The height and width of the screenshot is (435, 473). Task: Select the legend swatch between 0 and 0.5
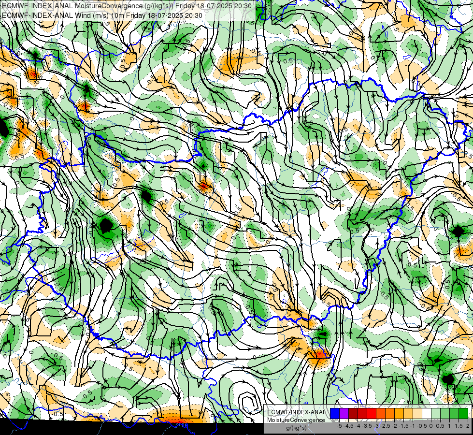click(x=436, y=414)
